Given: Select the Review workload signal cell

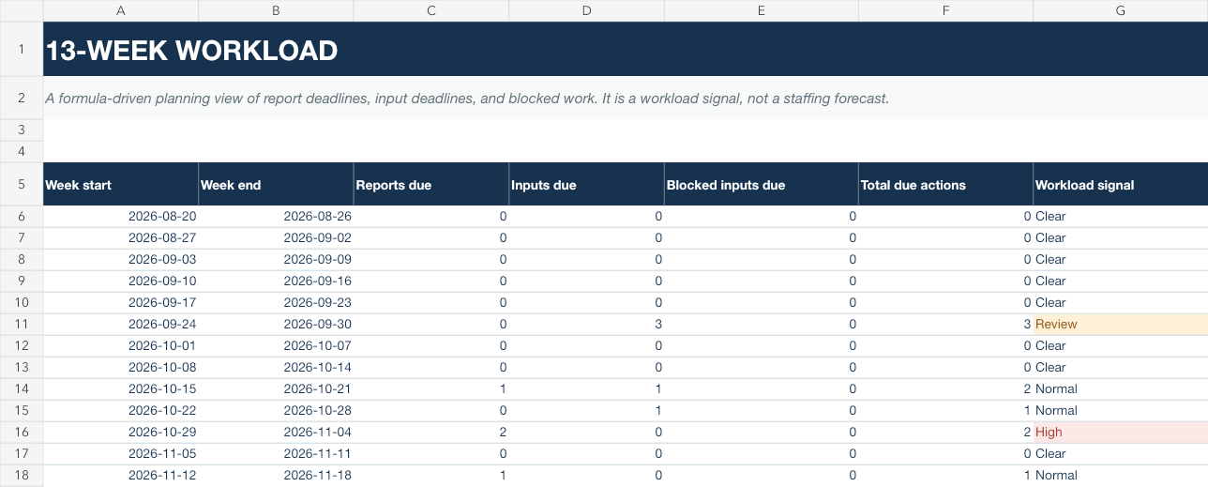Looking at the screenshot, I should point(1121,324).
